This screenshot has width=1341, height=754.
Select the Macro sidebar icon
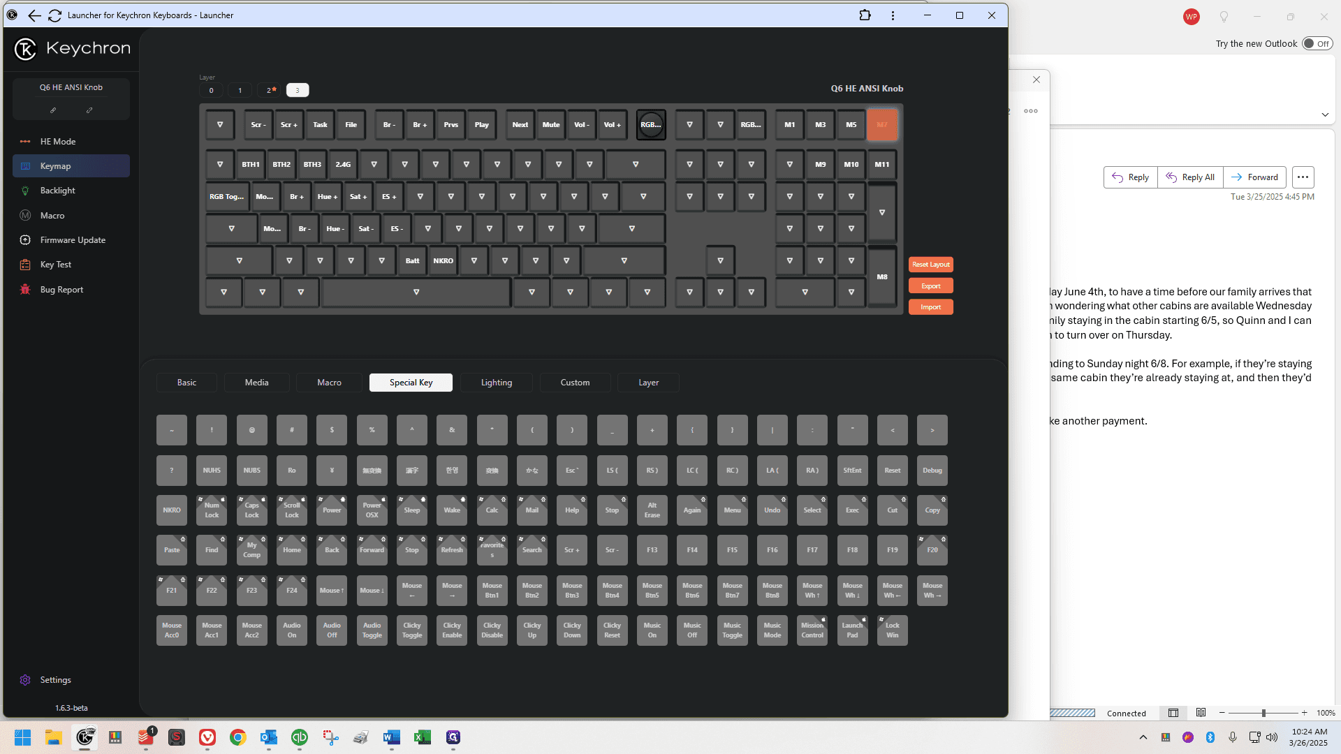[x=25, y=216]
